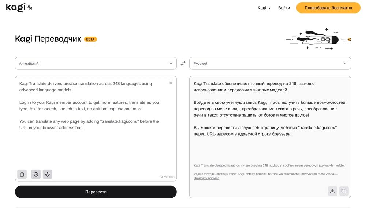Click the Russian paragraph starting with "Kagi Translate обеспечивает"
The height and width of the screenshot is (208, 366).
[x=254, y=87]
